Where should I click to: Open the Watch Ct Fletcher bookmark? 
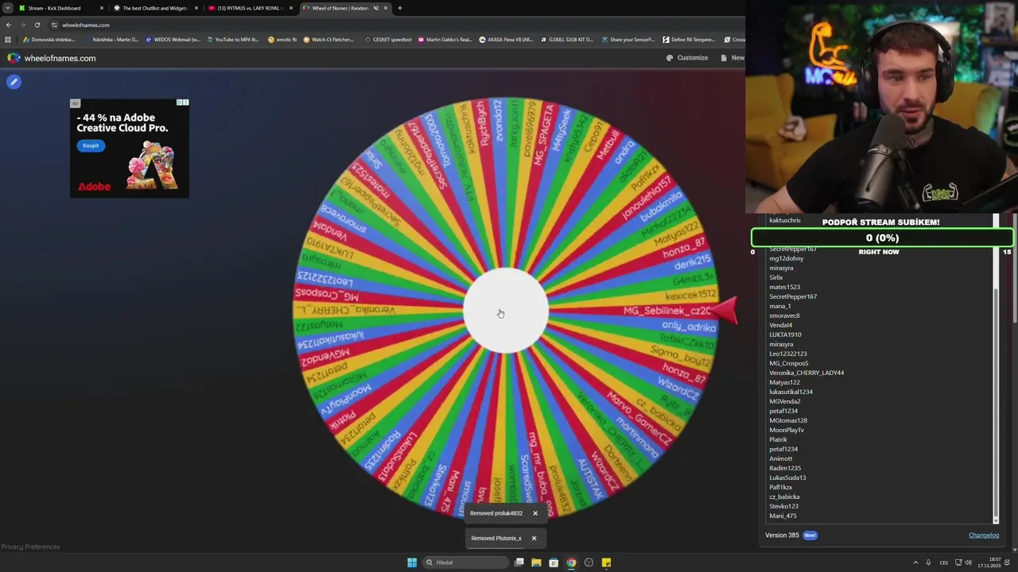[328, 40]
